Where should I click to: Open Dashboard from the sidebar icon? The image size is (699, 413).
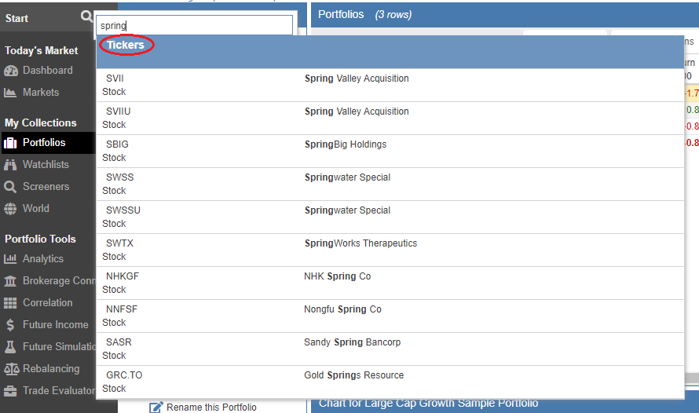point(10,71)
